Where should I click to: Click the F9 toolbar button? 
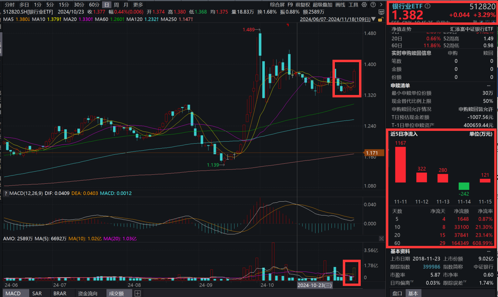tap(290, 4)
